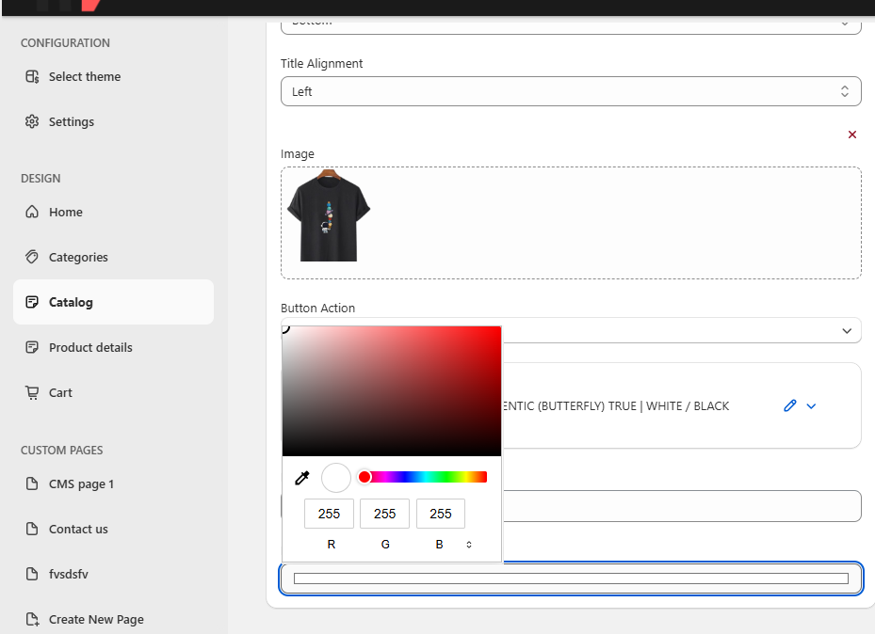Image resolution: width=875 pixels, height=634 pixels.
Task: Select Catalog in sidebar
Action: [x=113, y=302]
